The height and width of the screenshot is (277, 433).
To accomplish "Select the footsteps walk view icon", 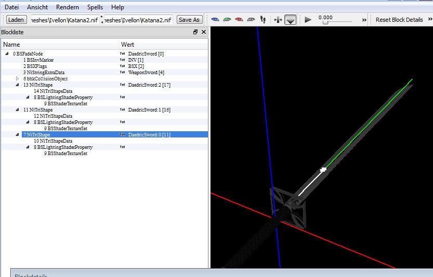I will tap(263, 20).
